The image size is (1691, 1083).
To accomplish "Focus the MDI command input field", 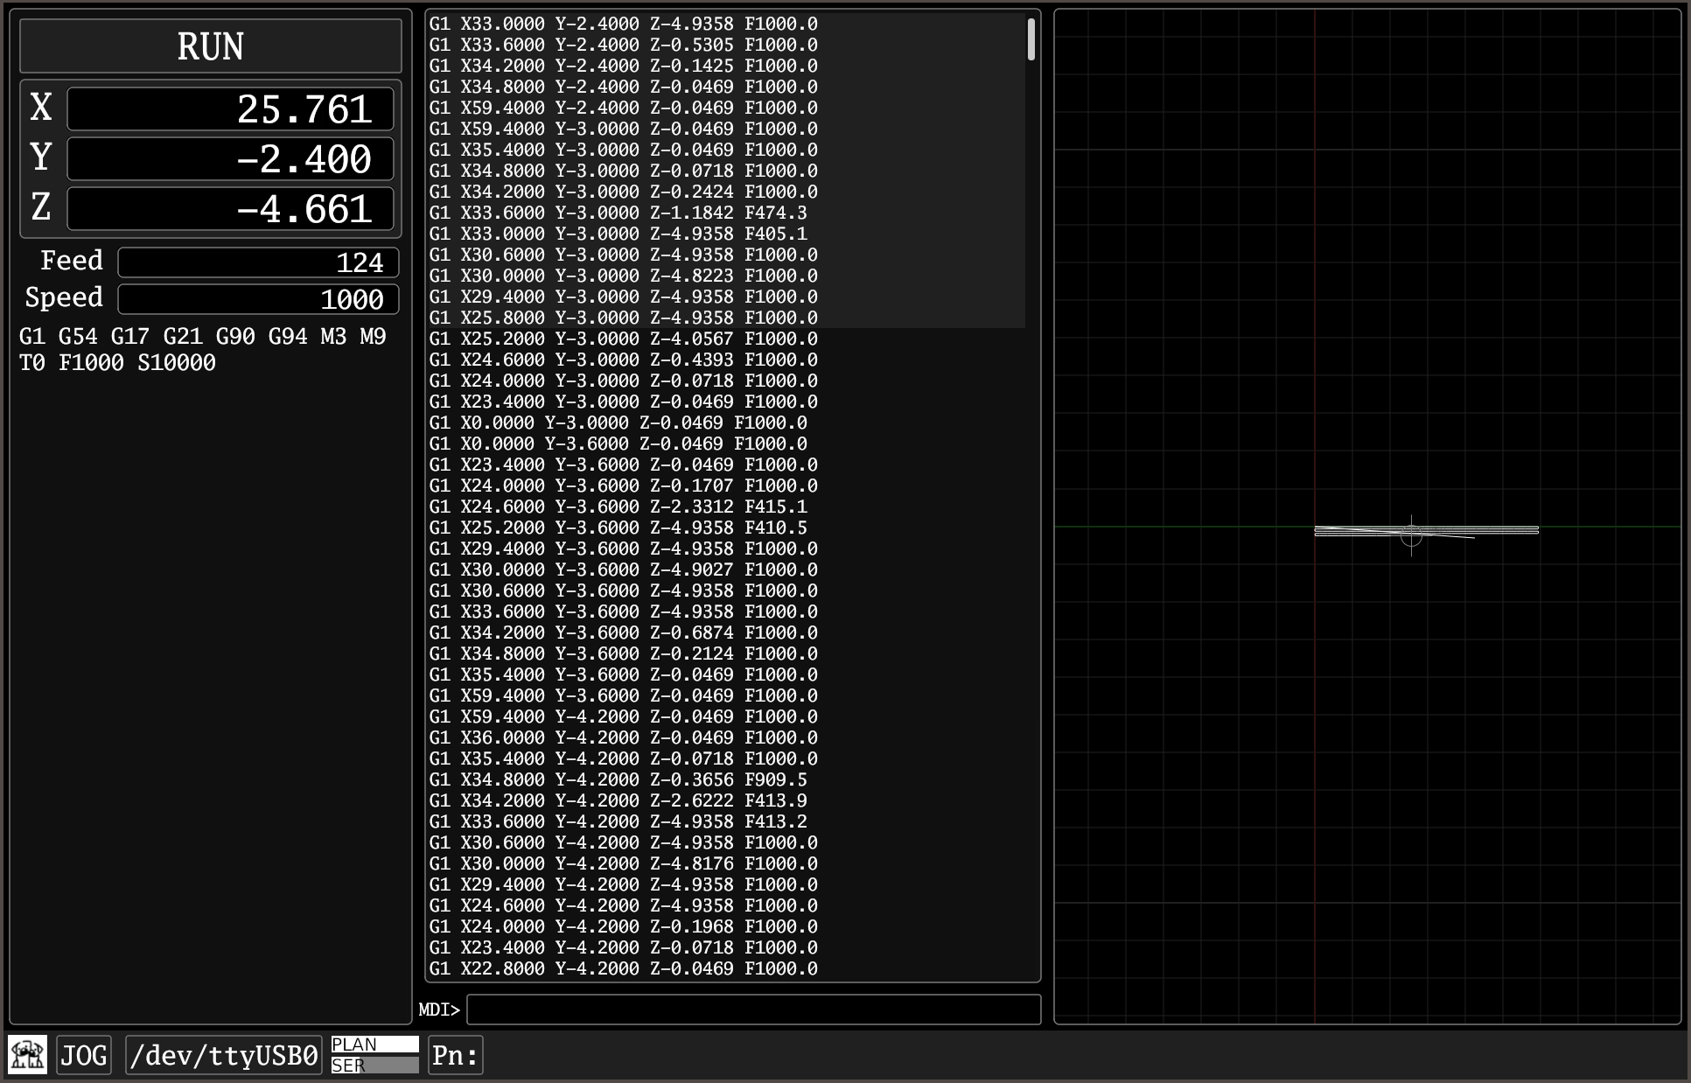I will pos(752,1010).
